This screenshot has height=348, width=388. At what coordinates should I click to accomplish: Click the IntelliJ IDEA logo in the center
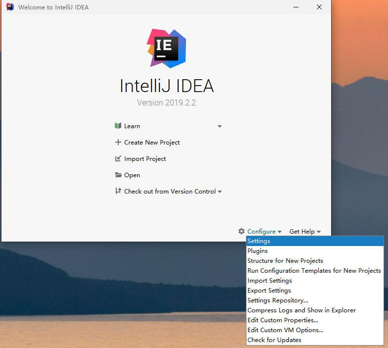point(166,48)
